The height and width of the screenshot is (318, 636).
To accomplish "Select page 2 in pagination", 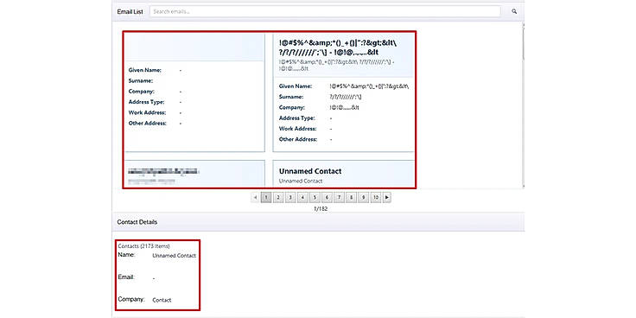I will pyautogui.click(x=278, y=198).
